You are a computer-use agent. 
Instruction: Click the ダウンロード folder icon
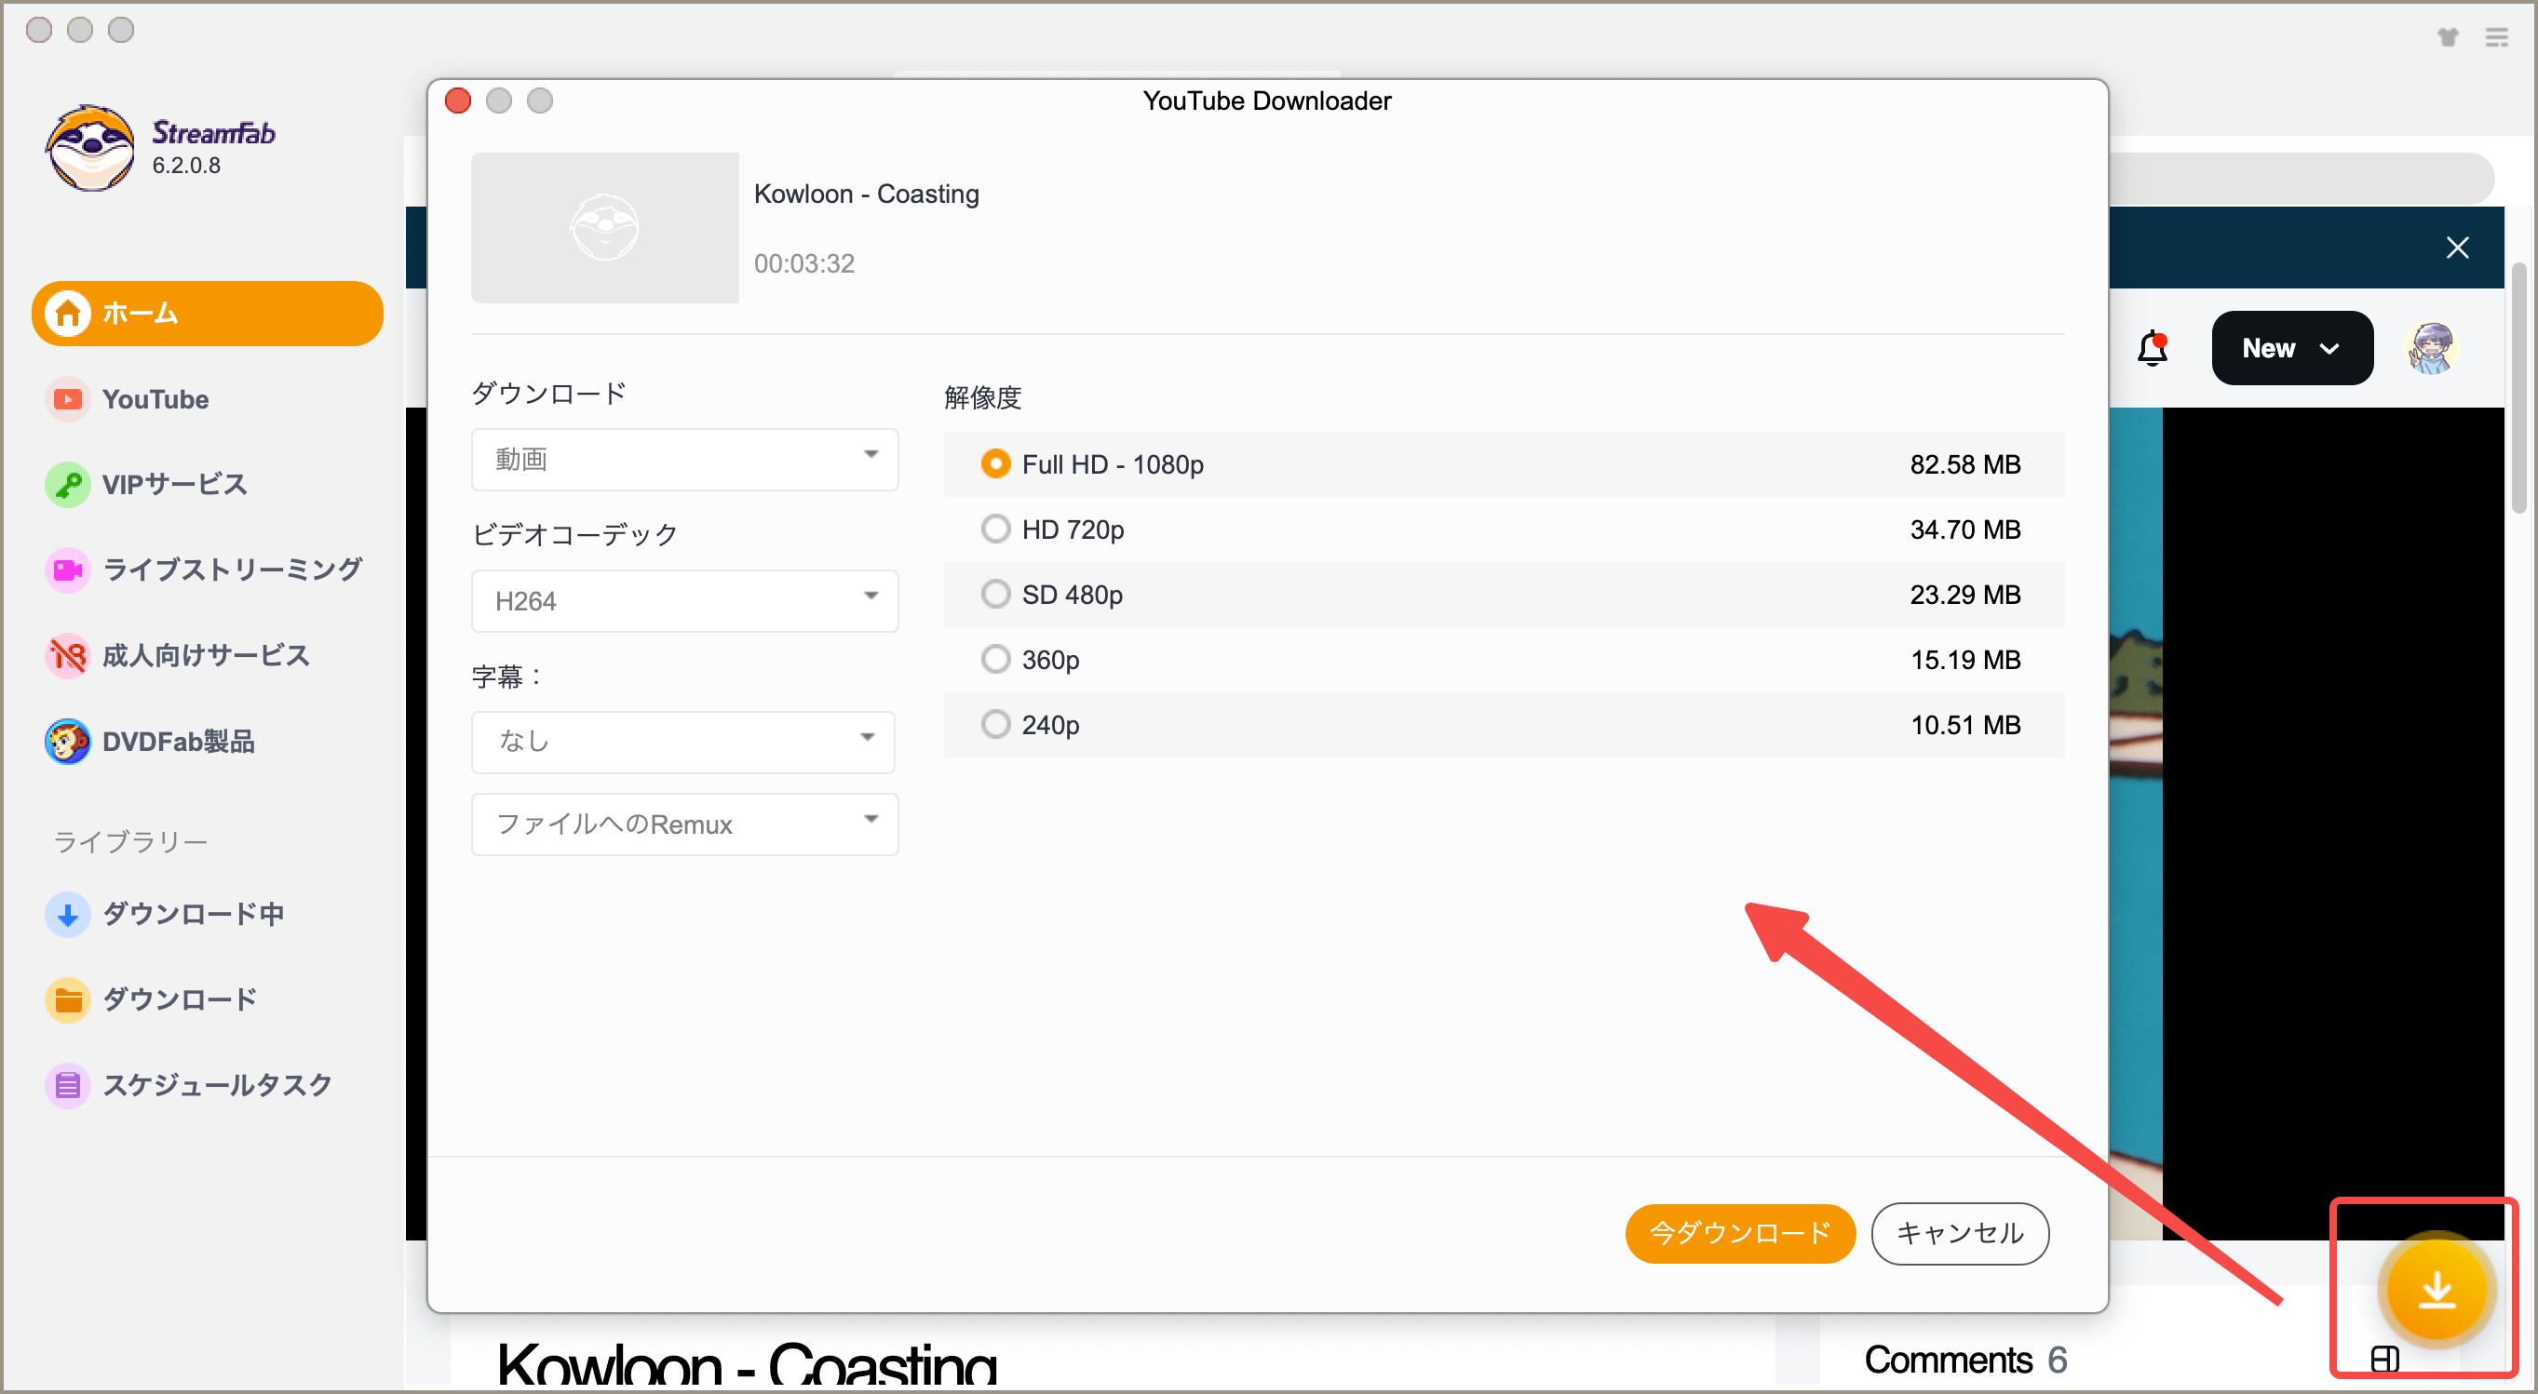[67, 999]
